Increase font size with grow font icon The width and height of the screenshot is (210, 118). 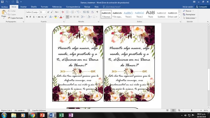(48, 12)
